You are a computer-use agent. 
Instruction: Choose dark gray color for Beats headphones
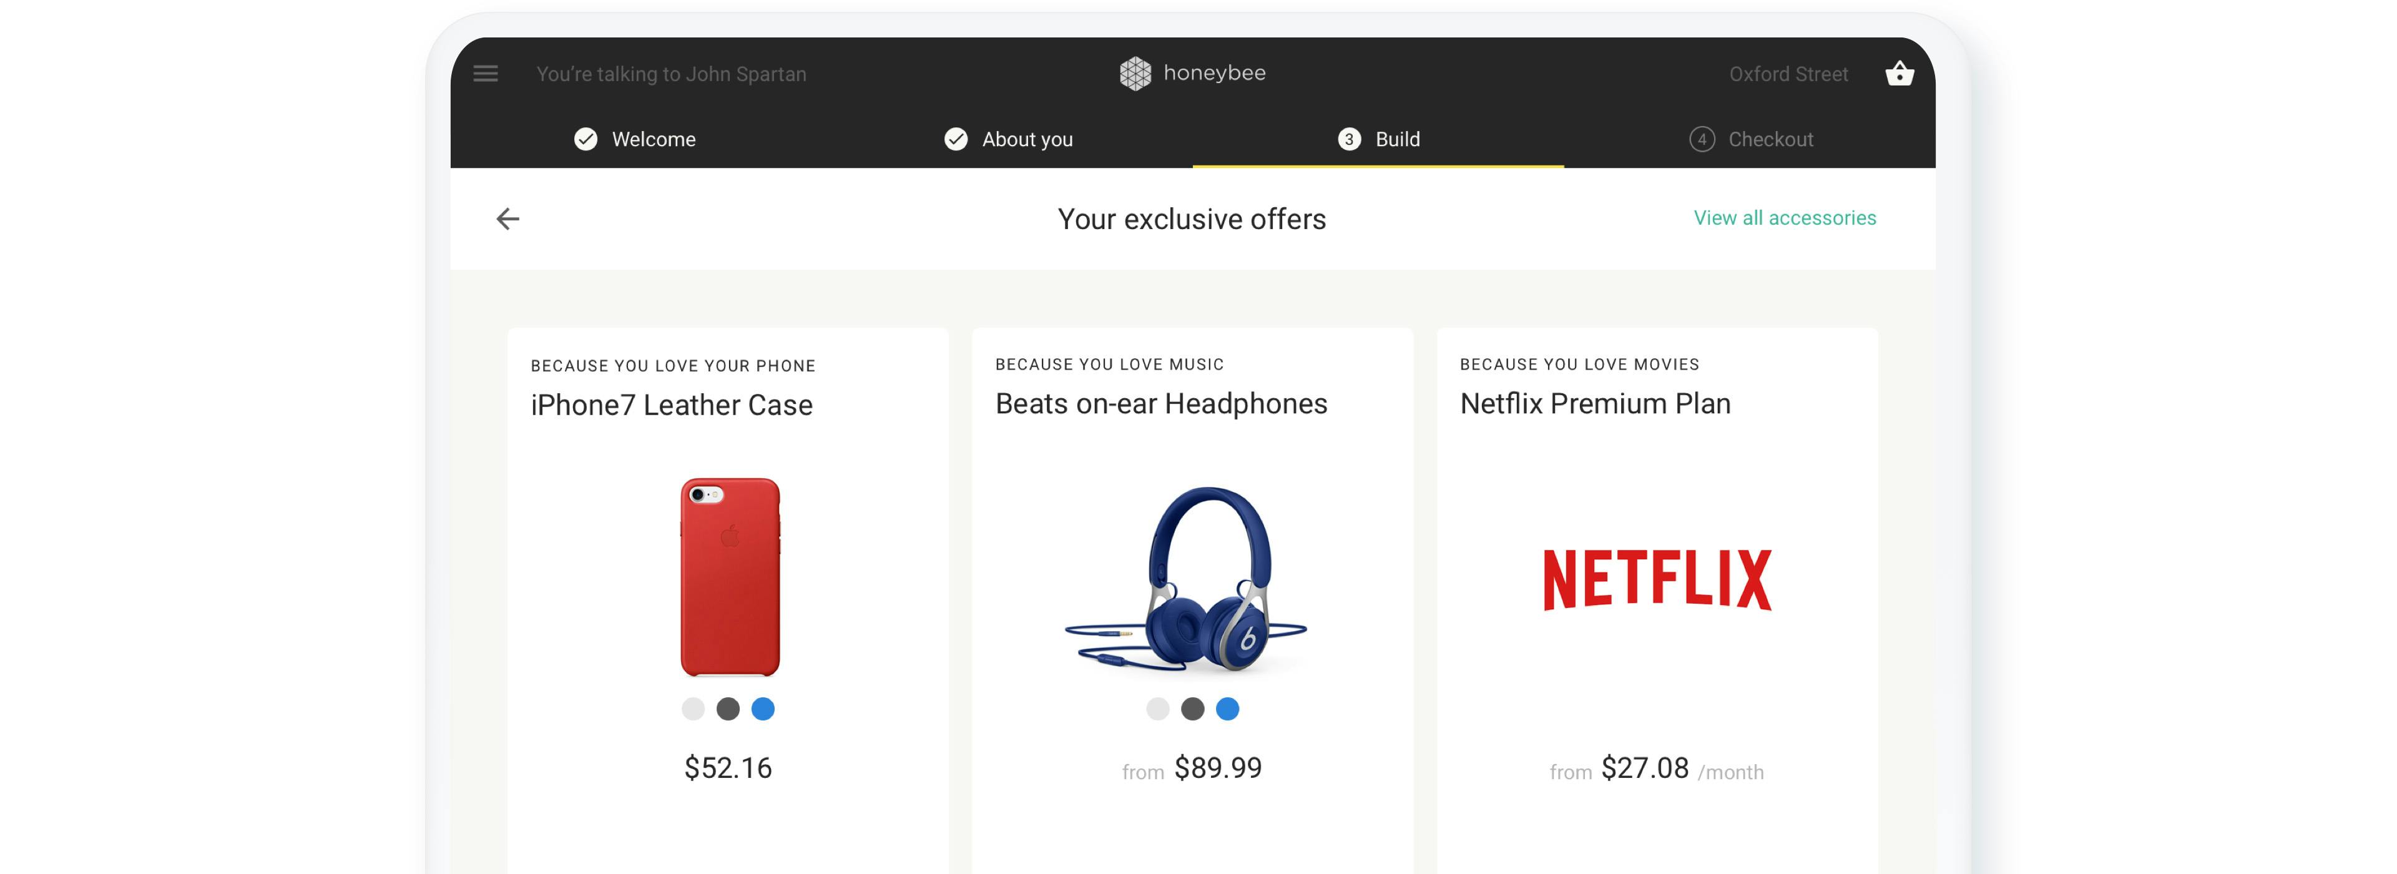1192,709
